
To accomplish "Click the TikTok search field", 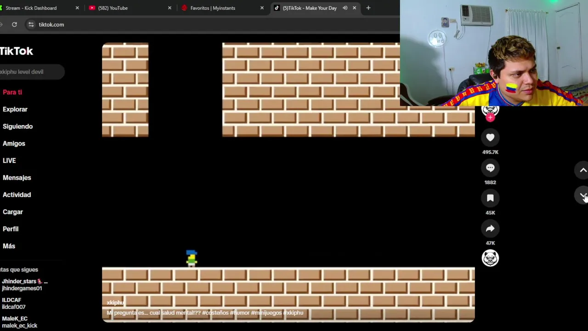I will coord(31,72).
